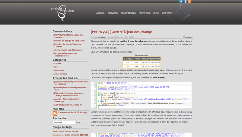Screen dimensions: 242x137
Task: Click the 'spectacle' tag
Action: 75,135
